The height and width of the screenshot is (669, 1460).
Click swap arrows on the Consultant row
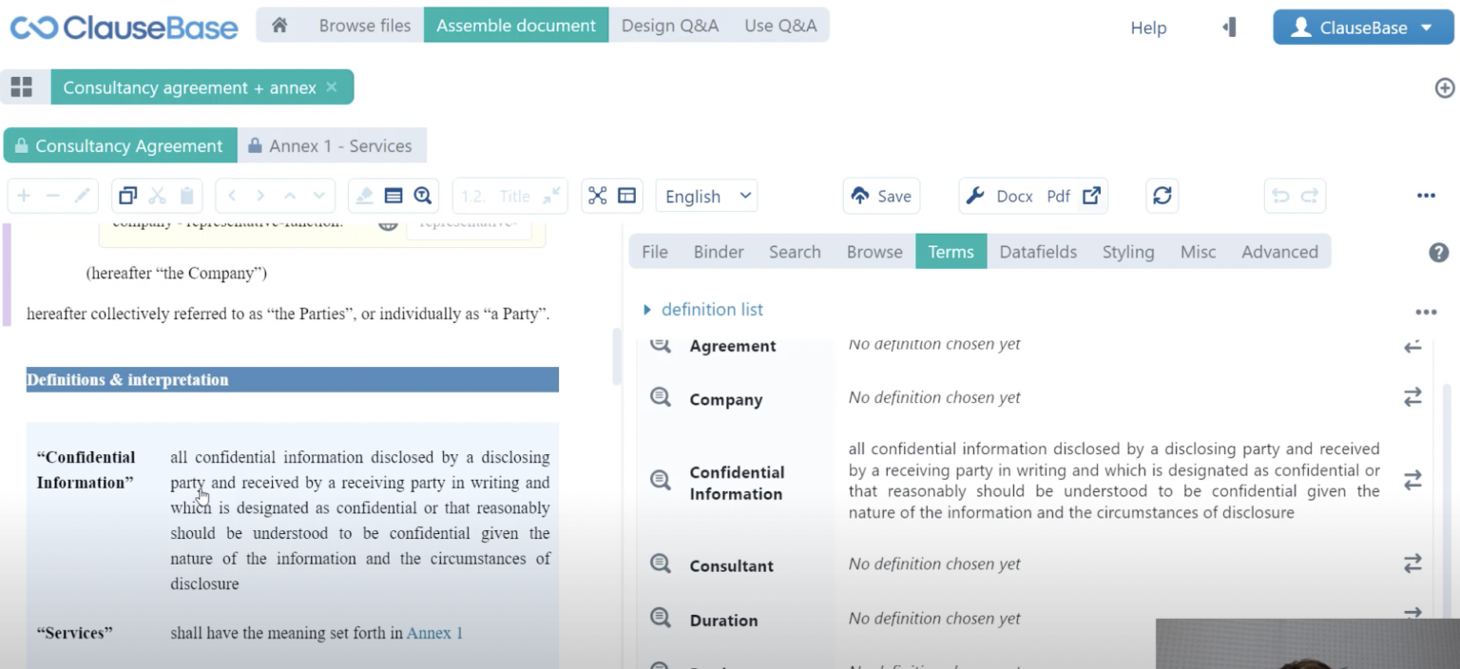1412,564
